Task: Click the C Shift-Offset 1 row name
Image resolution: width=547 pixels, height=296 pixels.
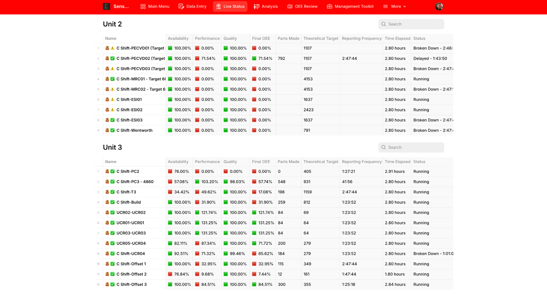Action: tap(131, 264)
